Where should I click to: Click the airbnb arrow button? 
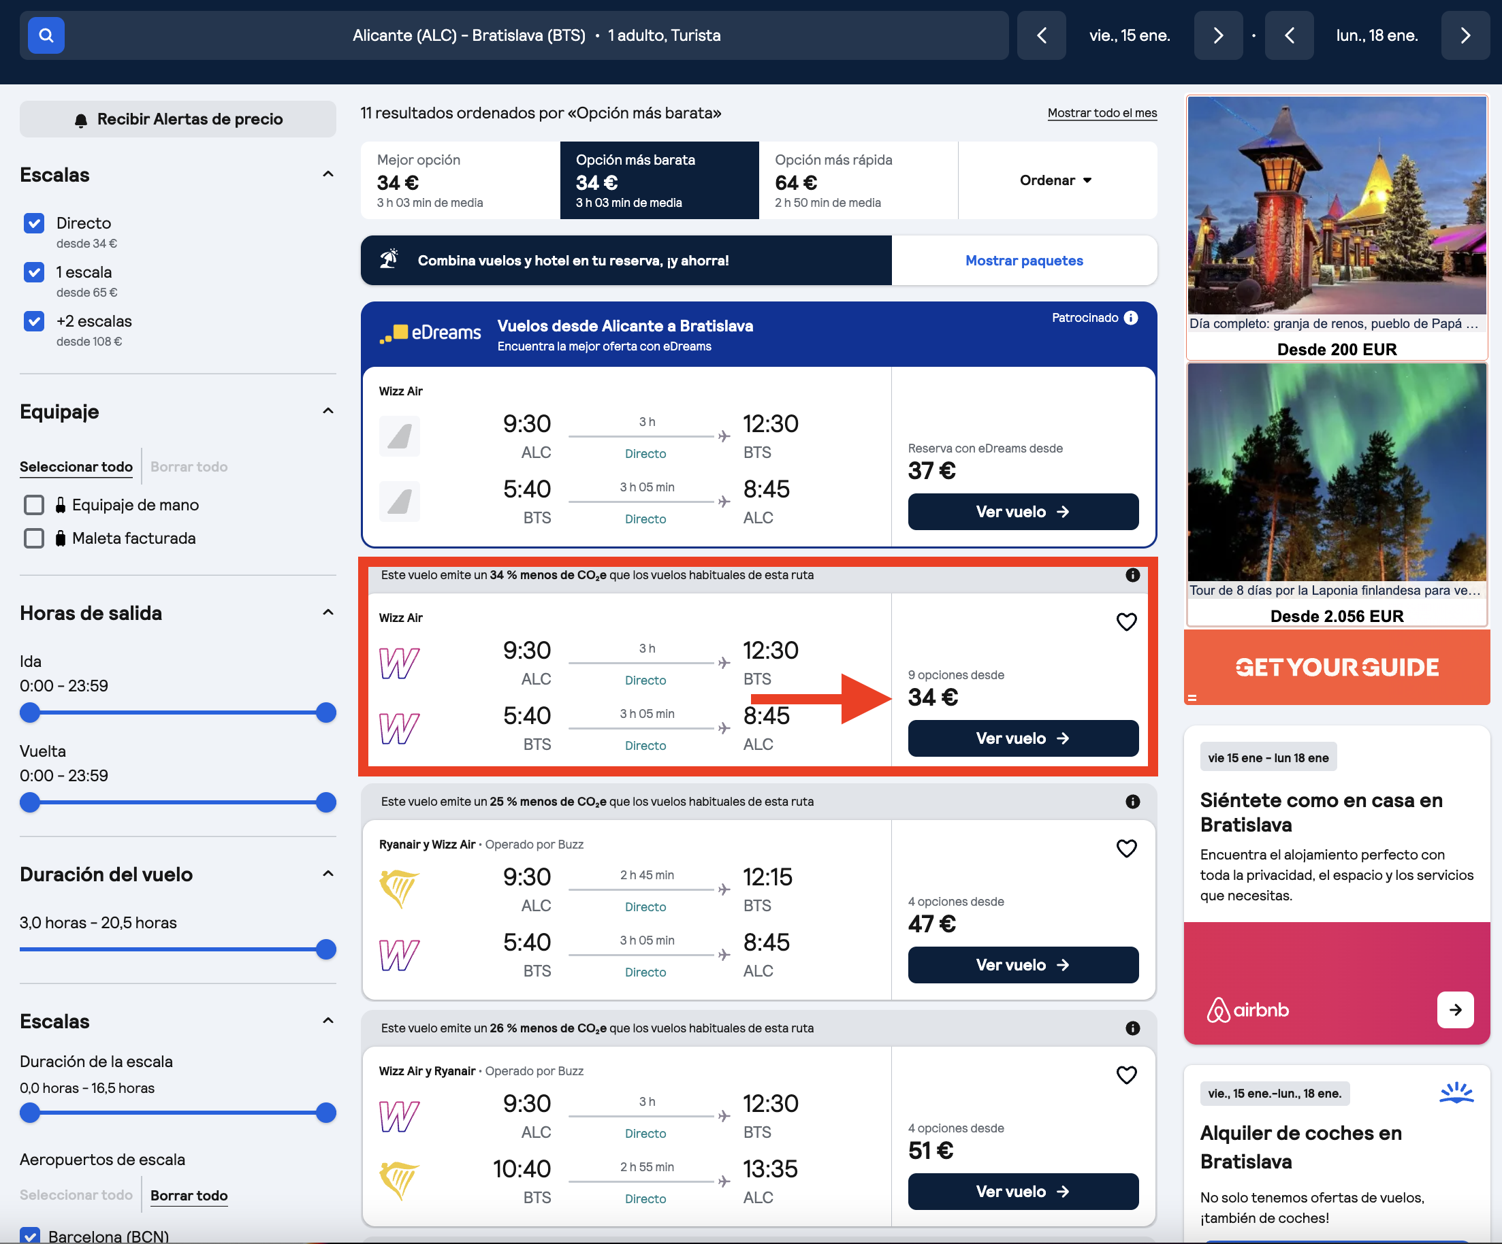(x=1455, y=1009)
